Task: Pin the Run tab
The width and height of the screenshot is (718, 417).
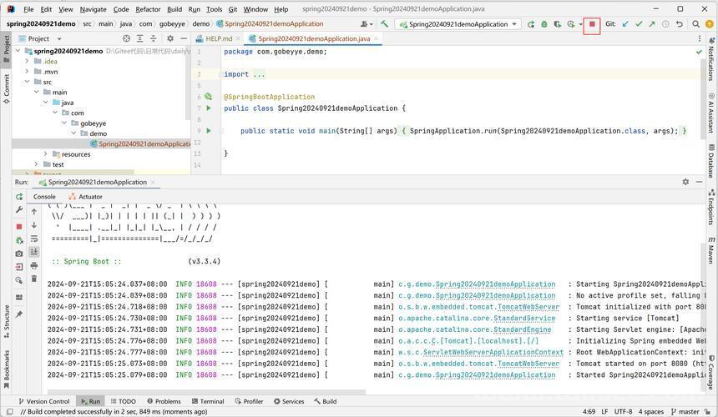Action: [19, 314]
